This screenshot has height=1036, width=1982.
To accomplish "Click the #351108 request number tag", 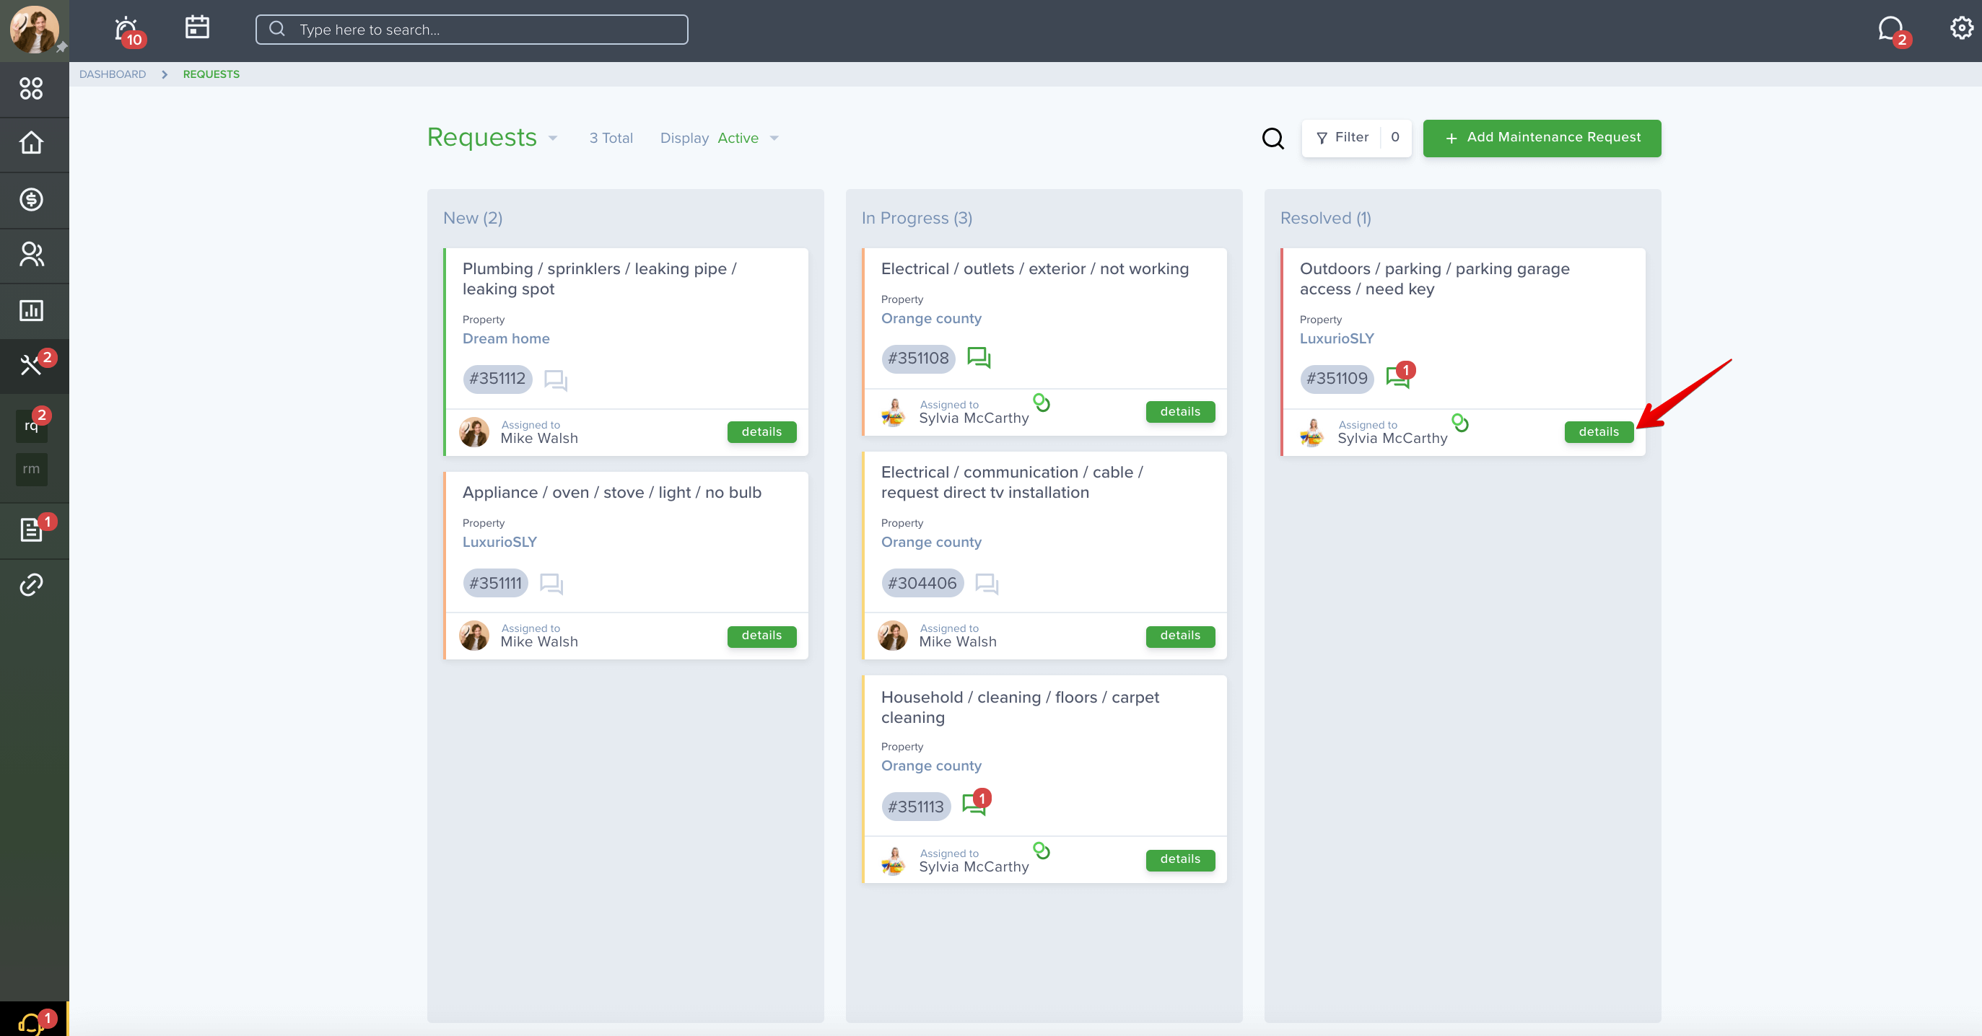I will (x=918, y=359).
